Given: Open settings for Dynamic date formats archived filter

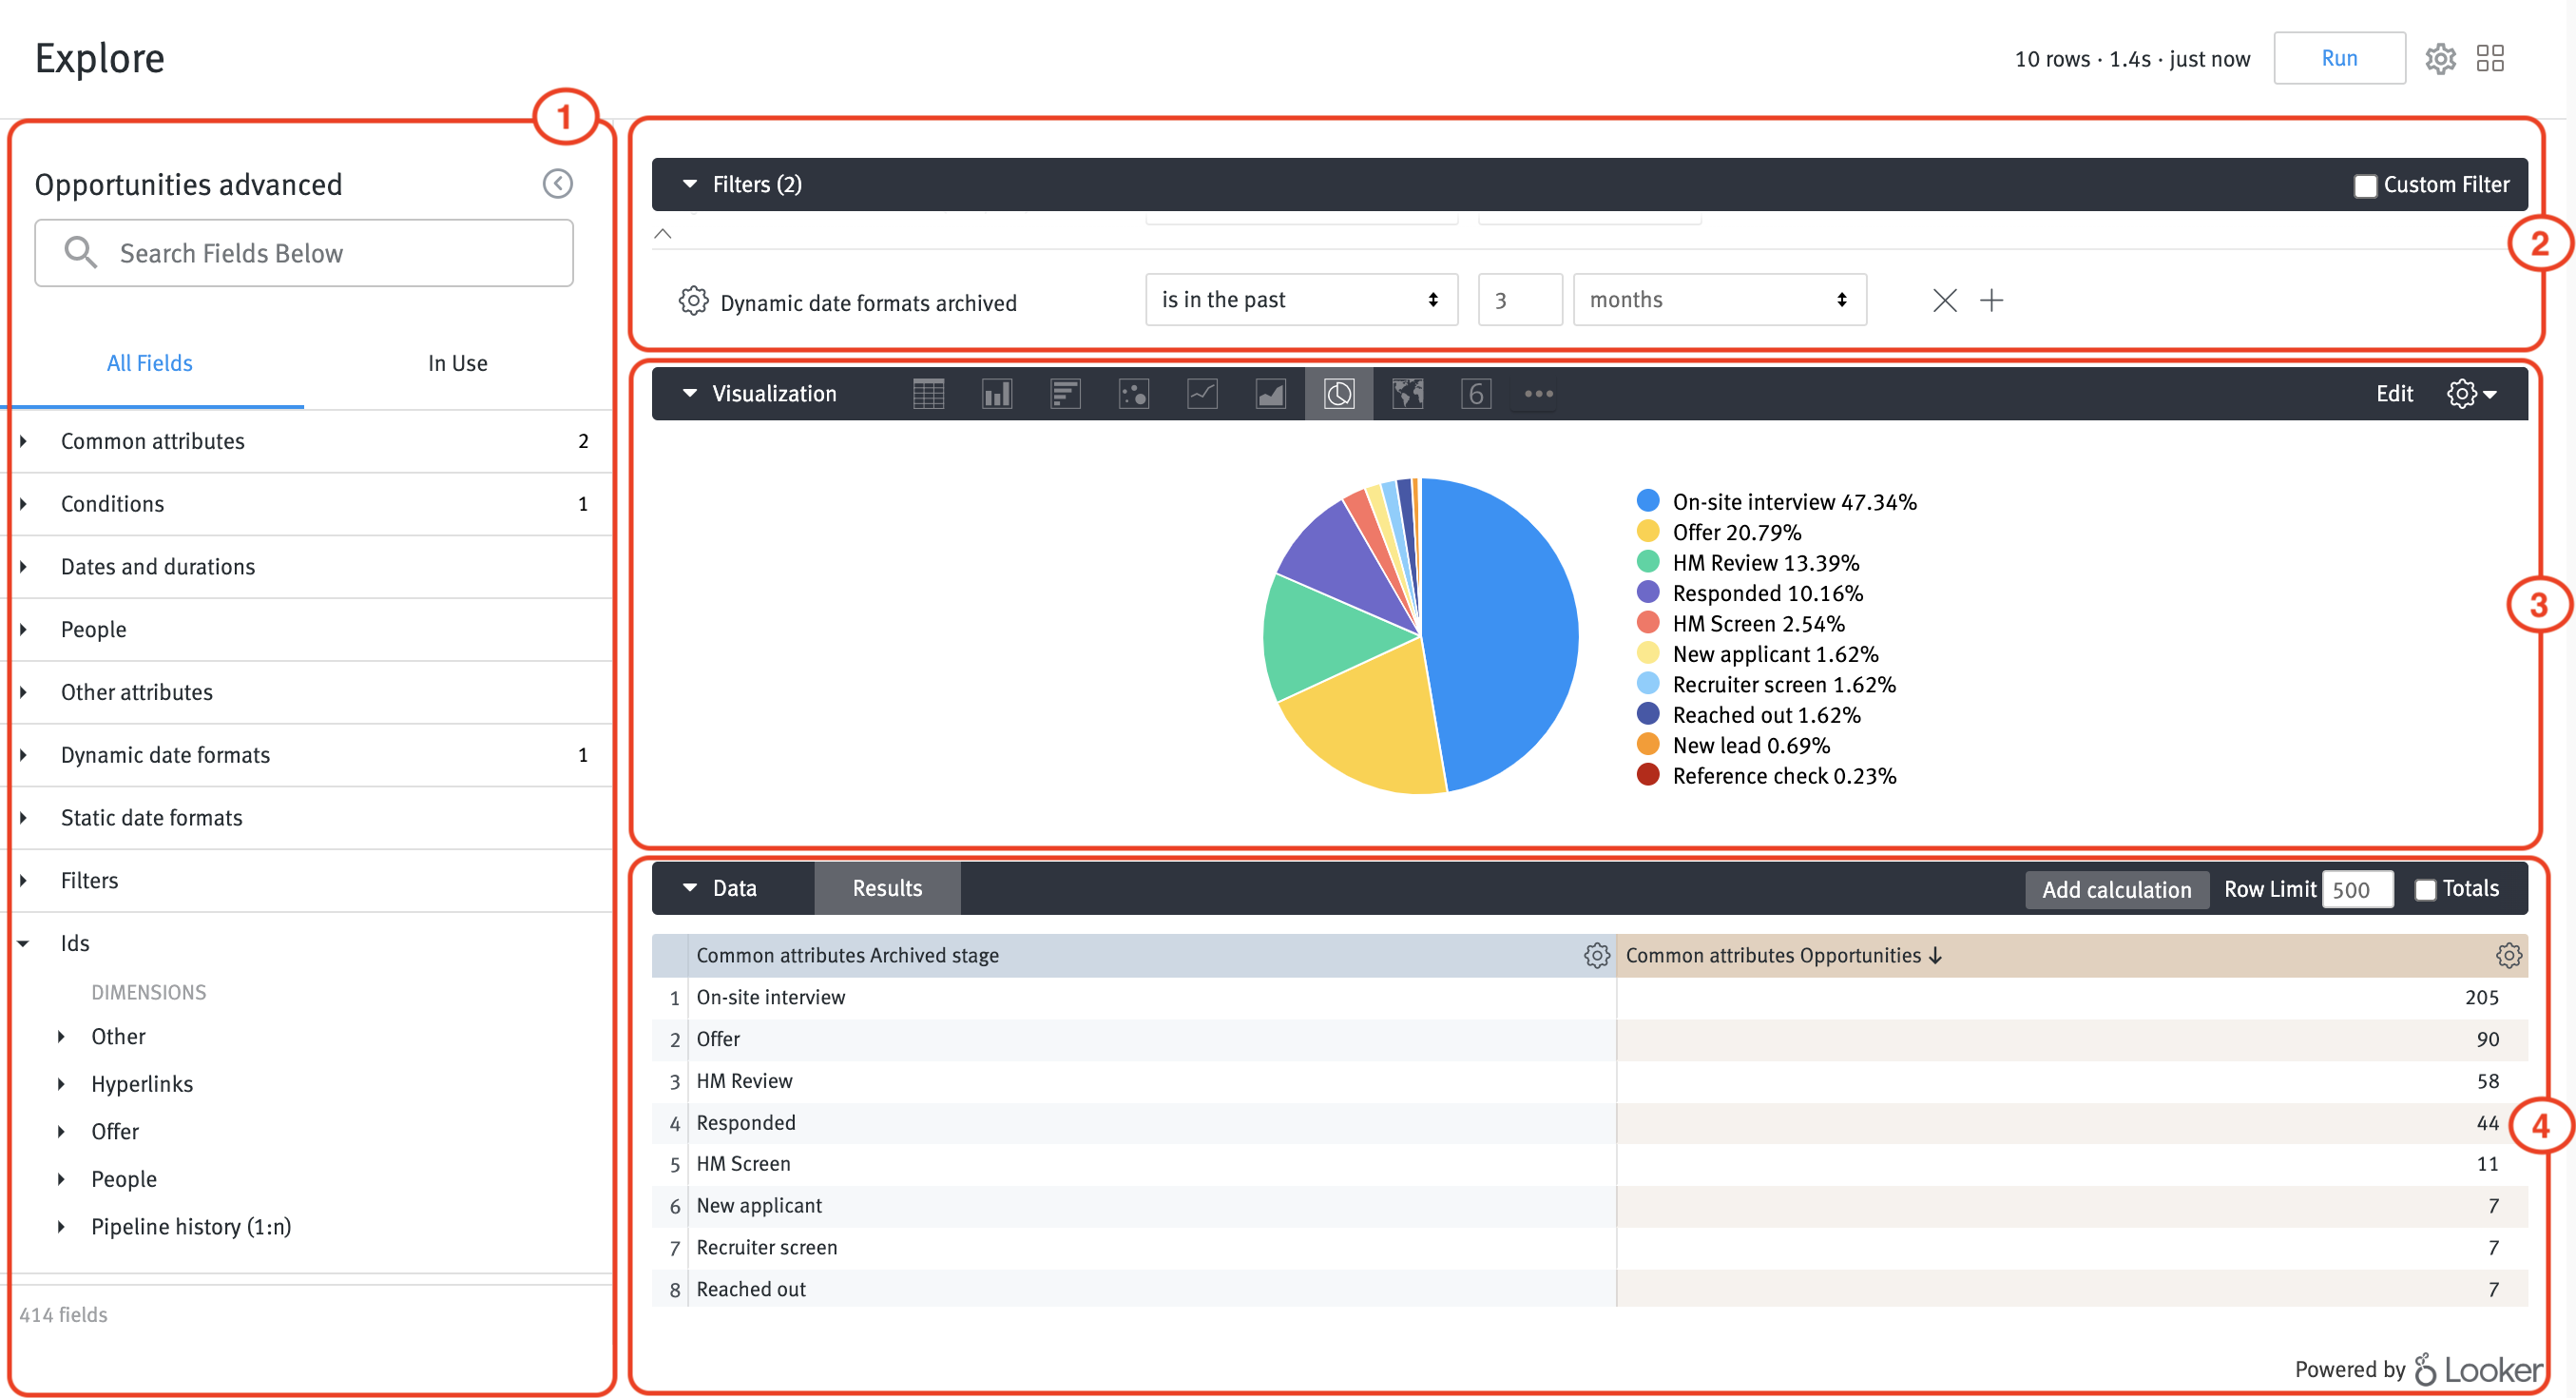Looking at the screenshot, I should [x=692, y=301].
